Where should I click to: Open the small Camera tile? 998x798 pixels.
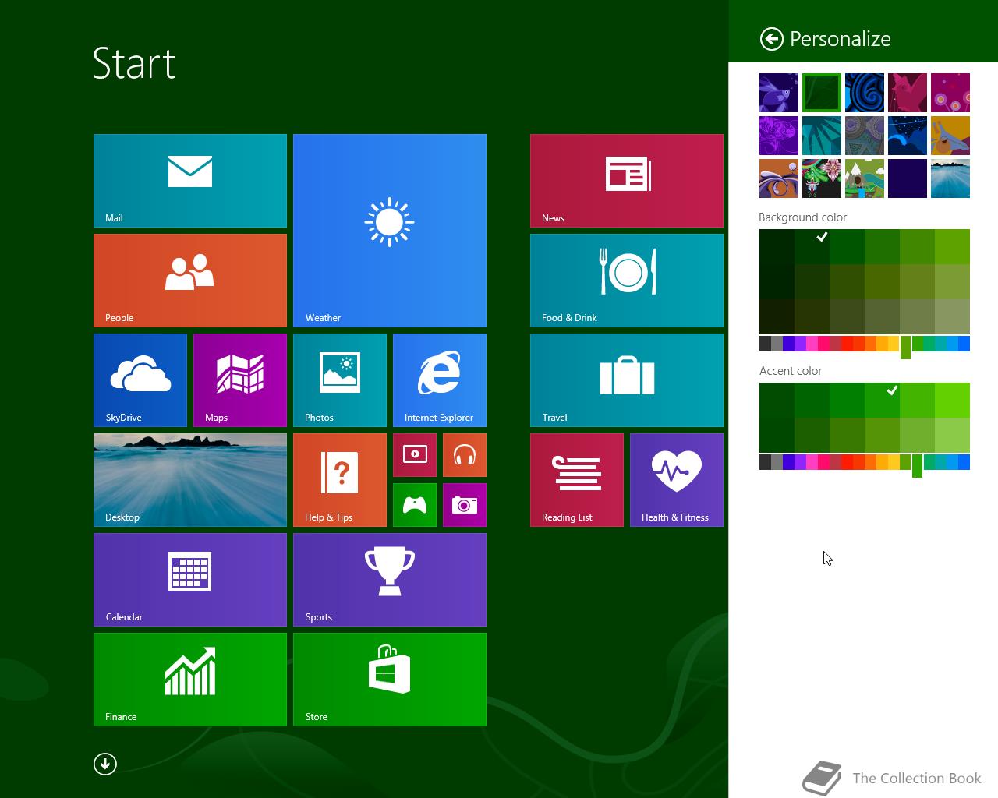pyautogui.click(x=465, y=505)
